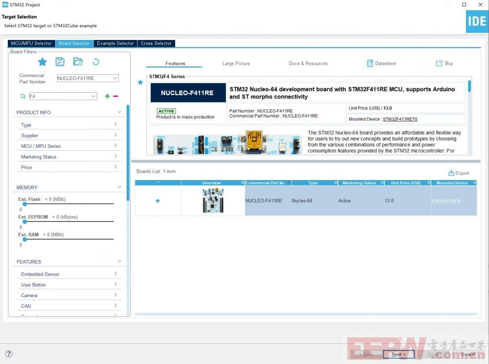Close the Type column
Screen dimensions: 489x364
click(335, 182)
